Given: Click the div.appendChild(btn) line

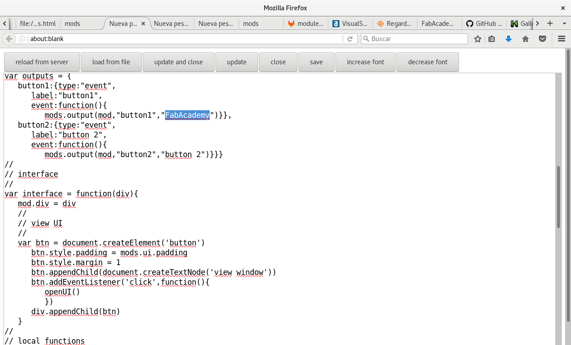Looking at the screenshot, I should 76,312.
